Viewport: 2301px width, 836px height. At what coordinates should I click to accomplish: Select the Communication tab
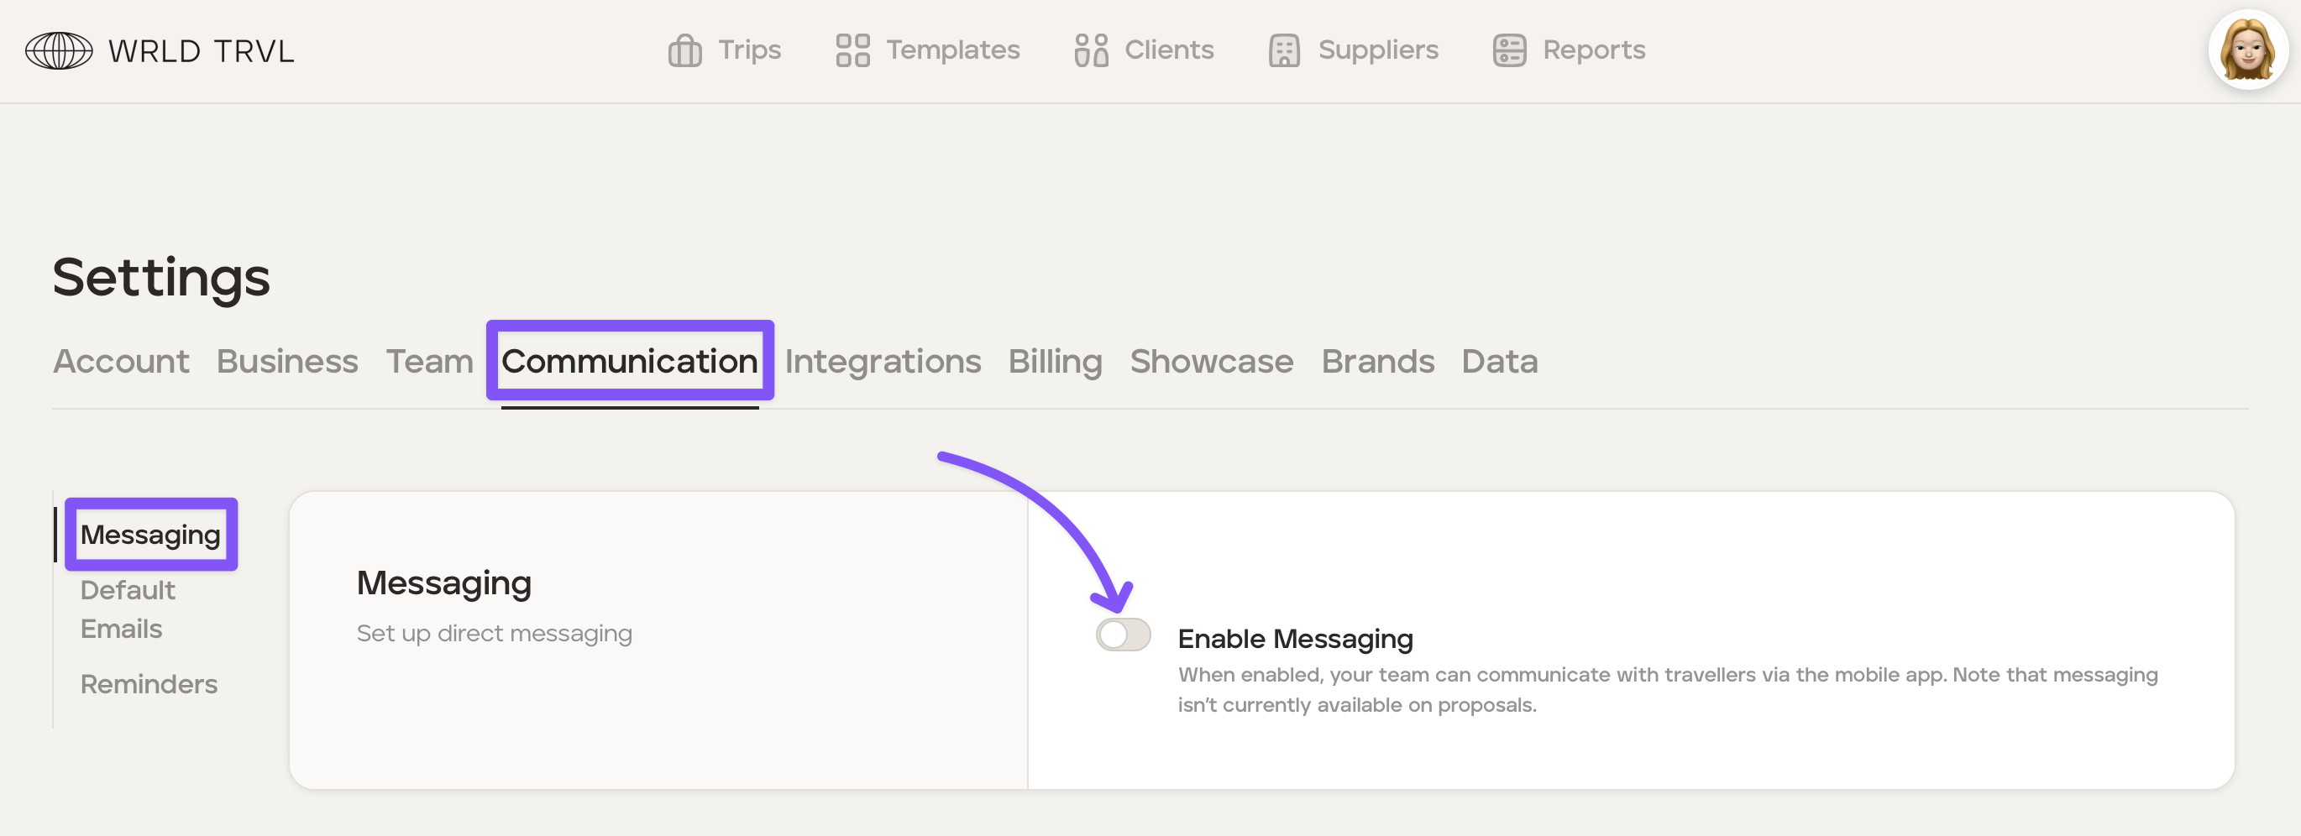(x=629, y=362)
